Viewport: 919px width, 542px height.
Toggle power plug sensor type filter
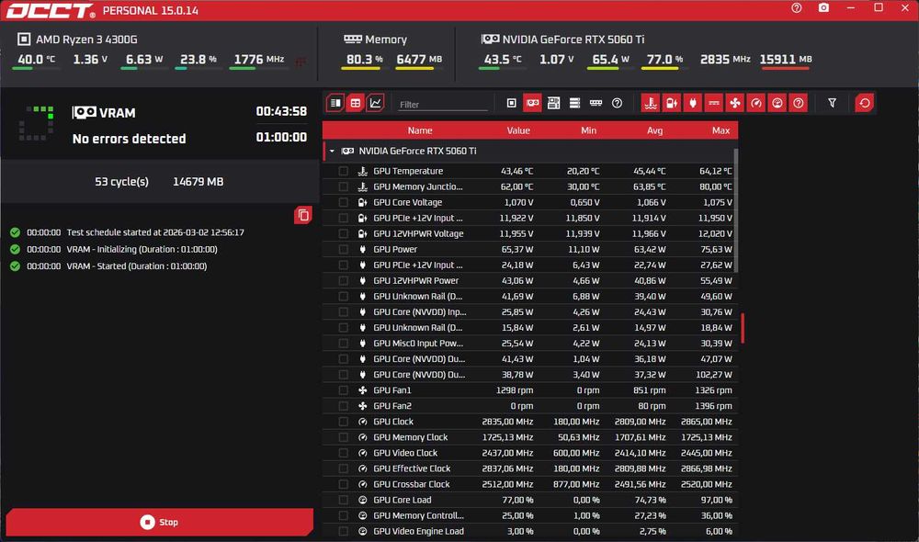click(693, 103)
